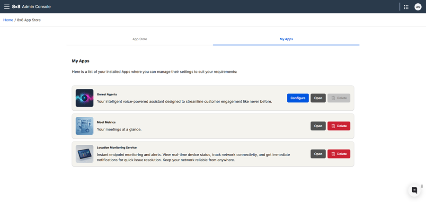Click the 8x8 App Store breadcrumb
The width and height of the screenshot is (426, 202).
pyautogui.click(x=29, y=20)
